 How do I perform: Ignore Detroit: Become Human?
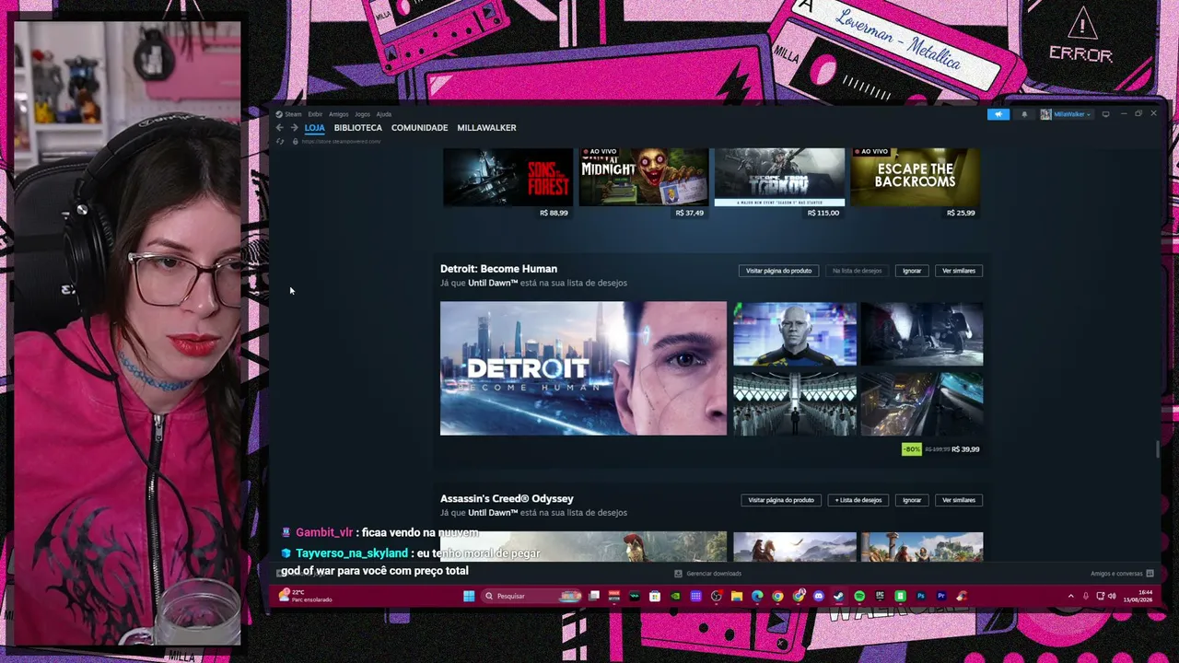pyautogui.click(x=912, y=271)
